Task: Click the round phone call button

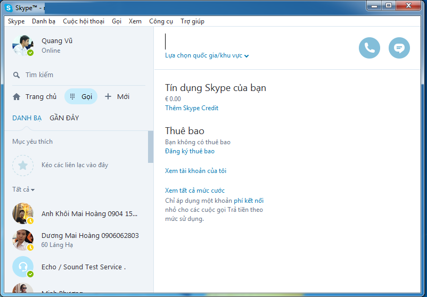Action: pyautogui.click(x=369, y=48)
